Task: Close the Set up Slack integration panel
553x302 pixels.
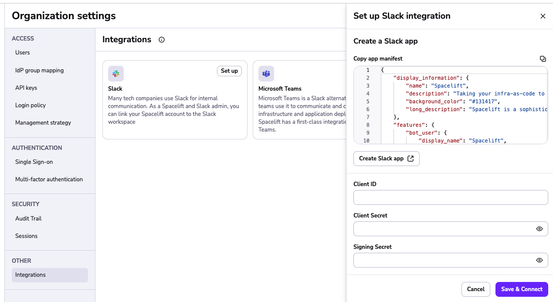Action: [543, 16]
